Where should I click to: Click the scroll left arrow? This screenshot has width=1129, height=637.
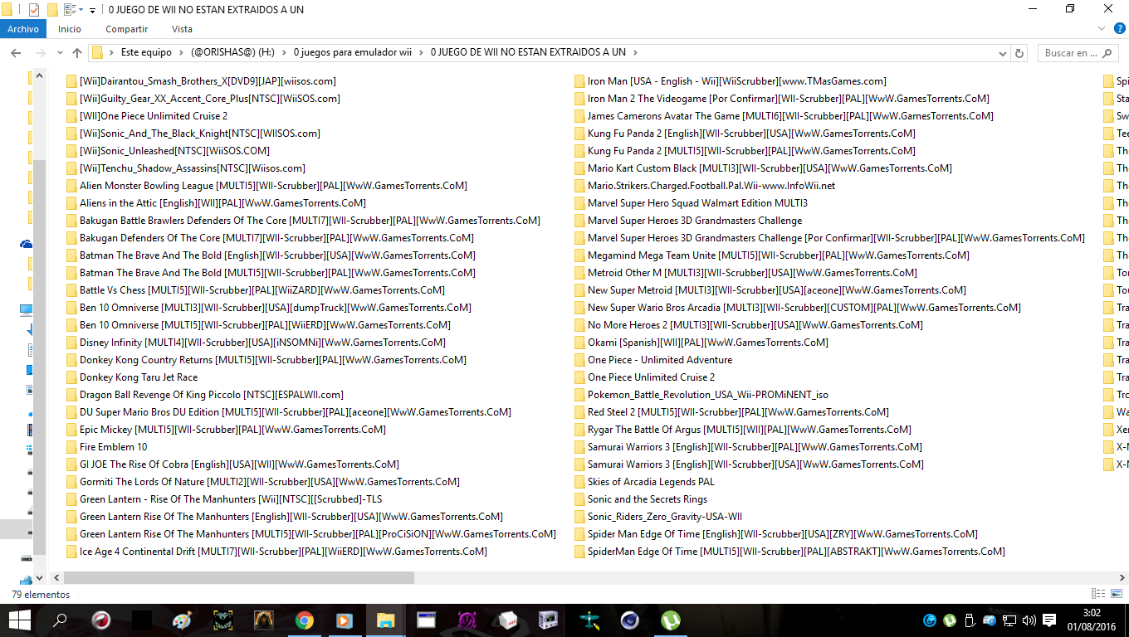tap(56, 577)
